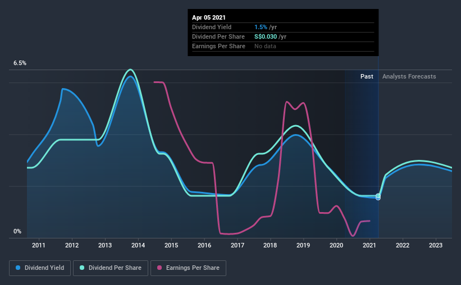Click the 2017 x-axis label

(x=238, y=245)
